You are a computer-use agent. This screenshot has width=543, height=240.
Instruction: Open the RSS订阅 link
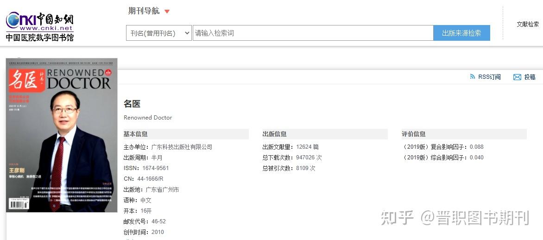click(x=489, y=77)
